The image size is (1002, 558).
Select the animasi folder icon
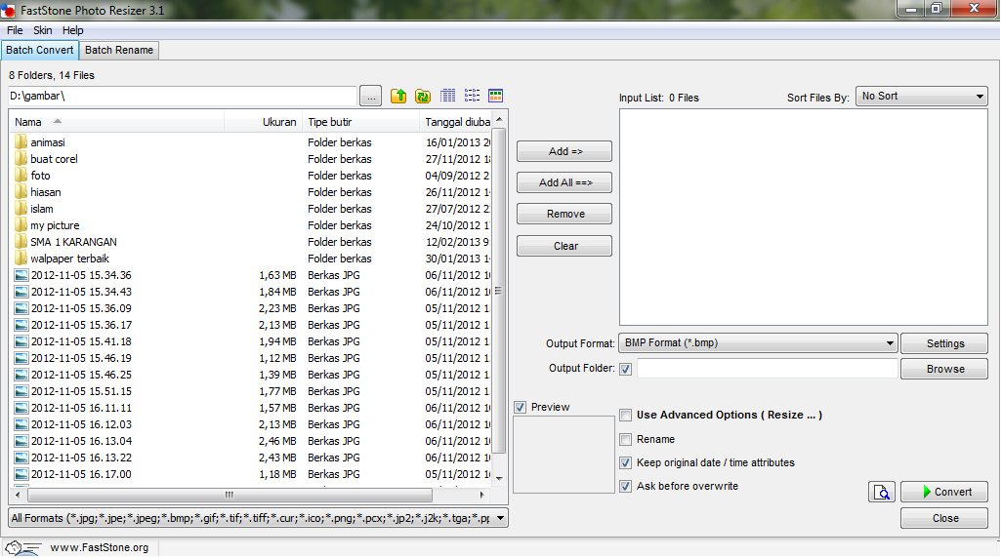pyautogui.click(x=21, y=141)
